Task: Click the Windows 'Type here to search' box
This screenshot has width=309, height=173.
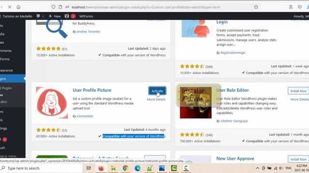Action: tap(41, 168)
